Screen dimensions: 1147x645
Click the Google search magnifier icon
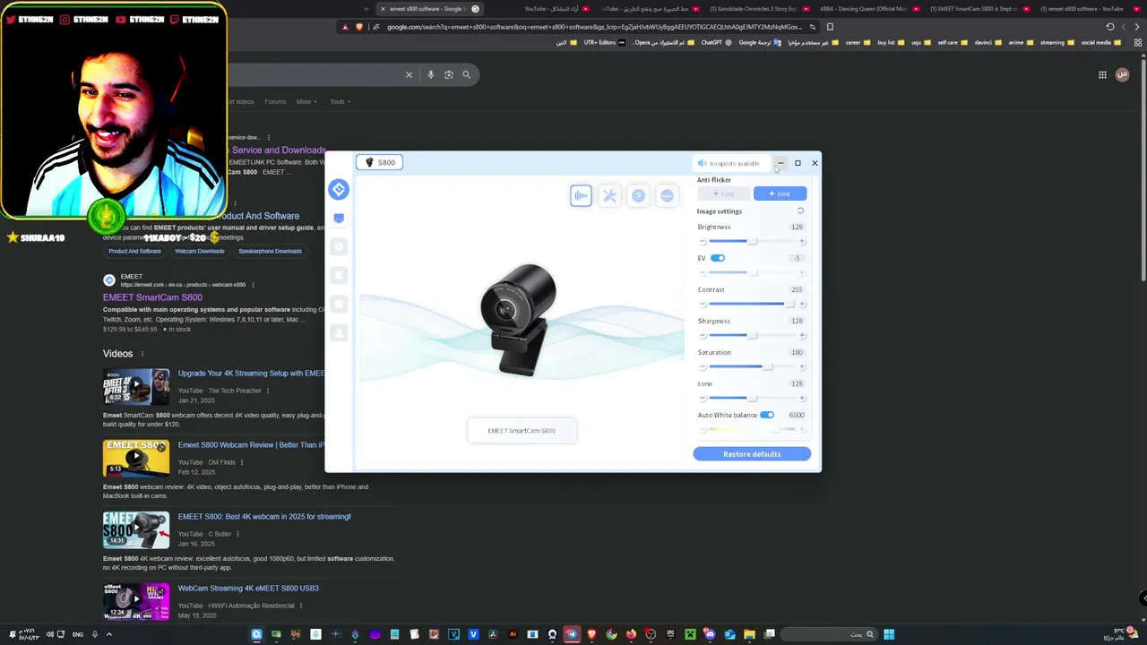[466, 74]
